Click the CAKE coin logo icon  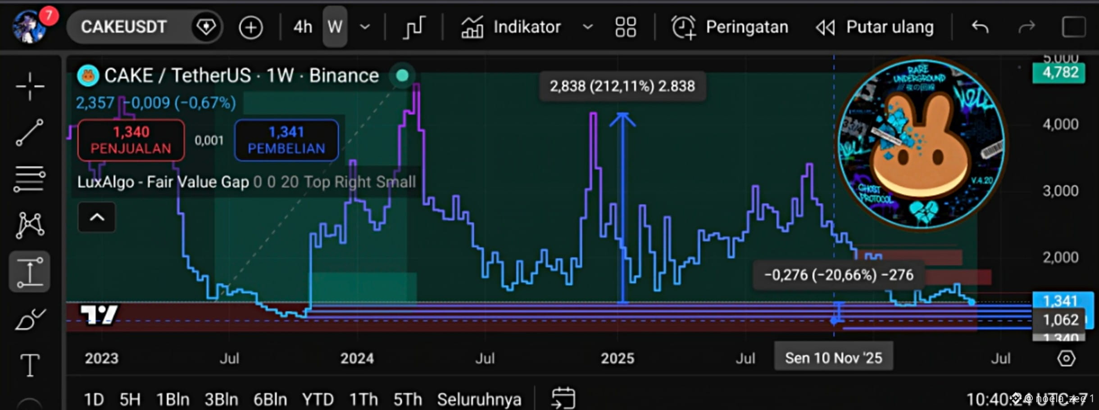pyautogui.click(x=88, y=76)
